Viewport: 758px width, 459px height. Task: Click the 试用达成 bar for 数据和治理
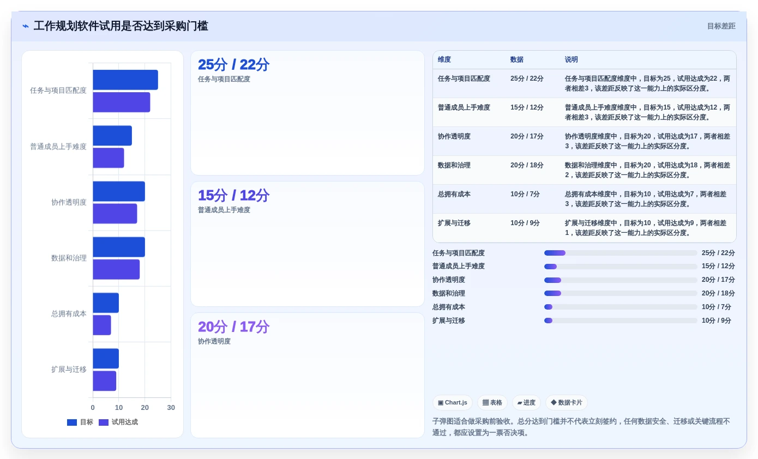[x=116, y=269]
